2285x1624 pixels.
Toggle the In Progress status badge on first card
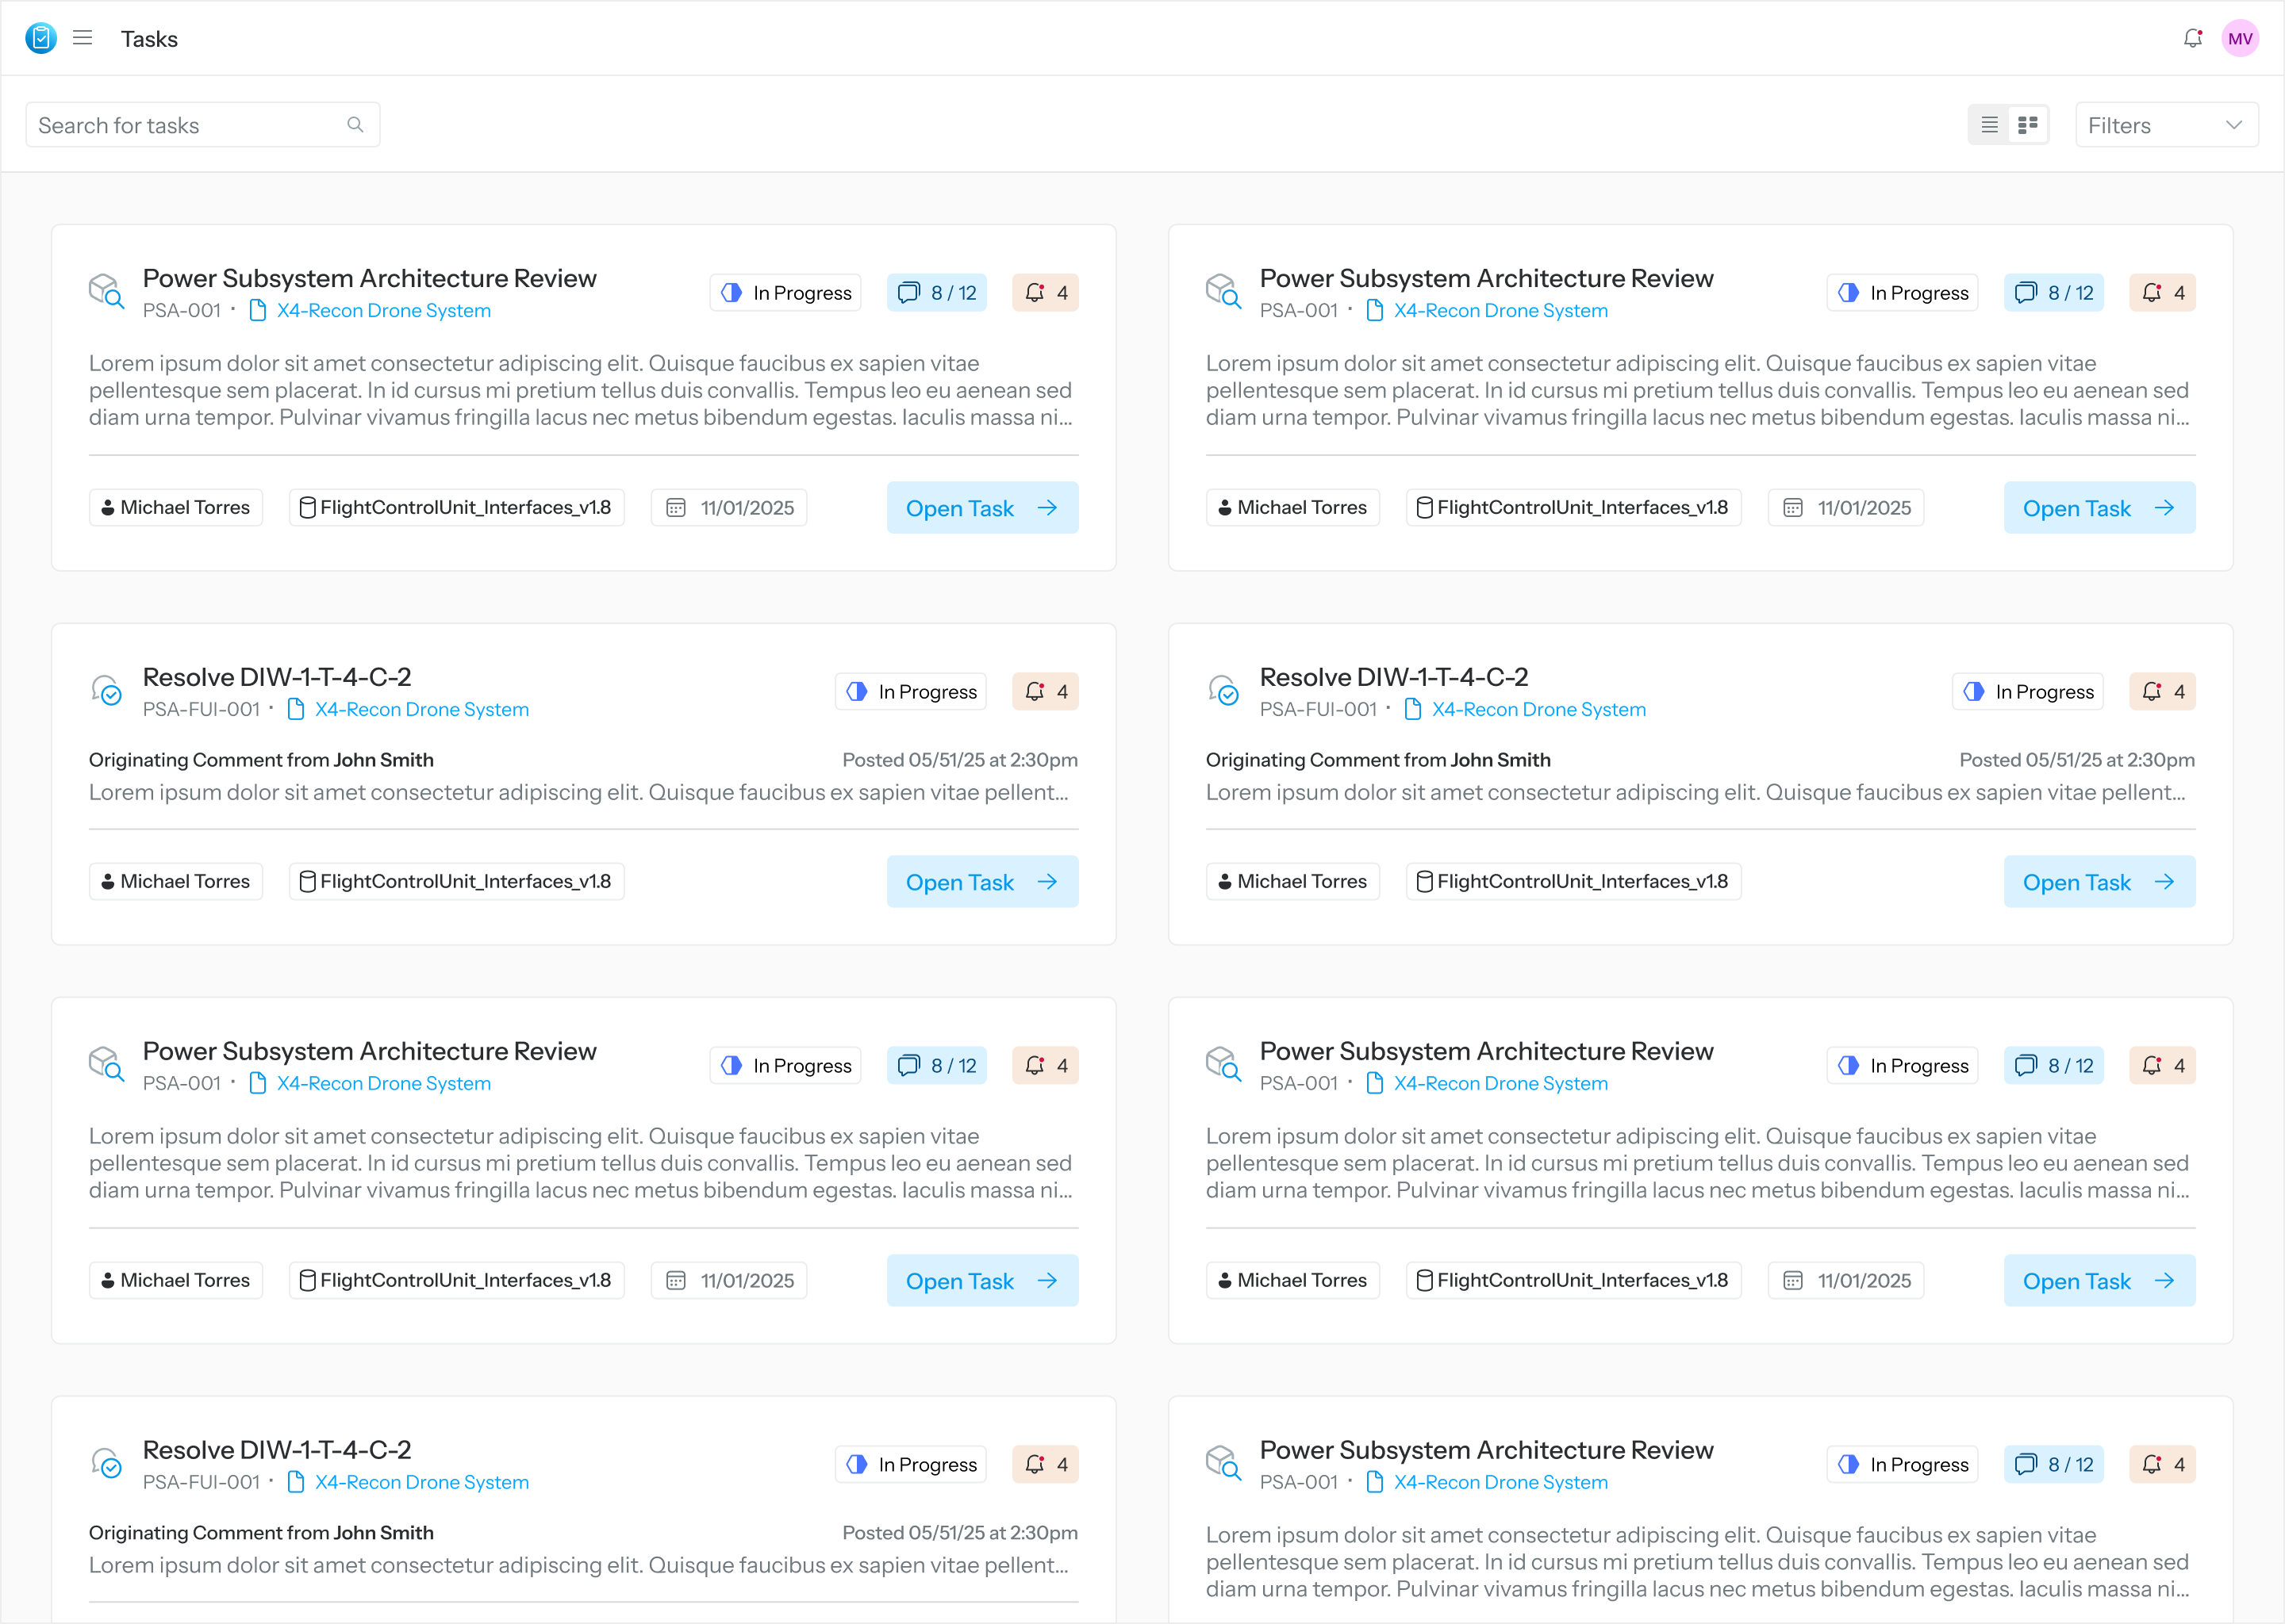pyautogui.click(x=785, y=292)
